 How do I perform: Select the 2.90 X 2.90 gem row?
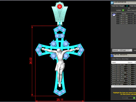click(x=126, y=22)
